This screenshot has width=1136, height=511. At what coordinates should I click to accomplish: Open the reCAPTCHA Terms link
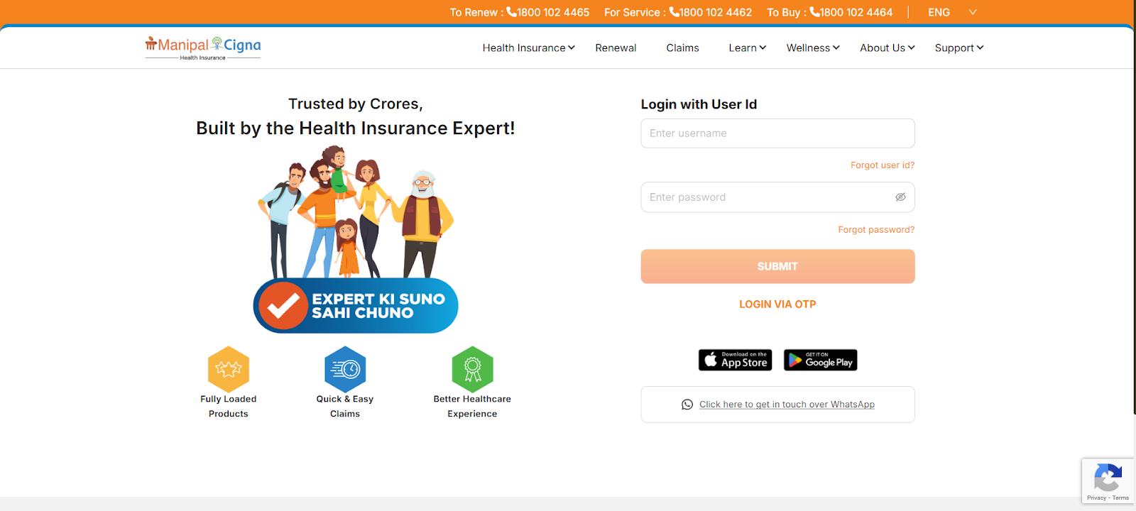[1121, 498]
